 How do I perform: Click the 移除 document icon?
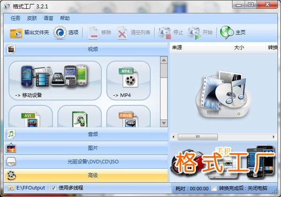click(93, 33)
